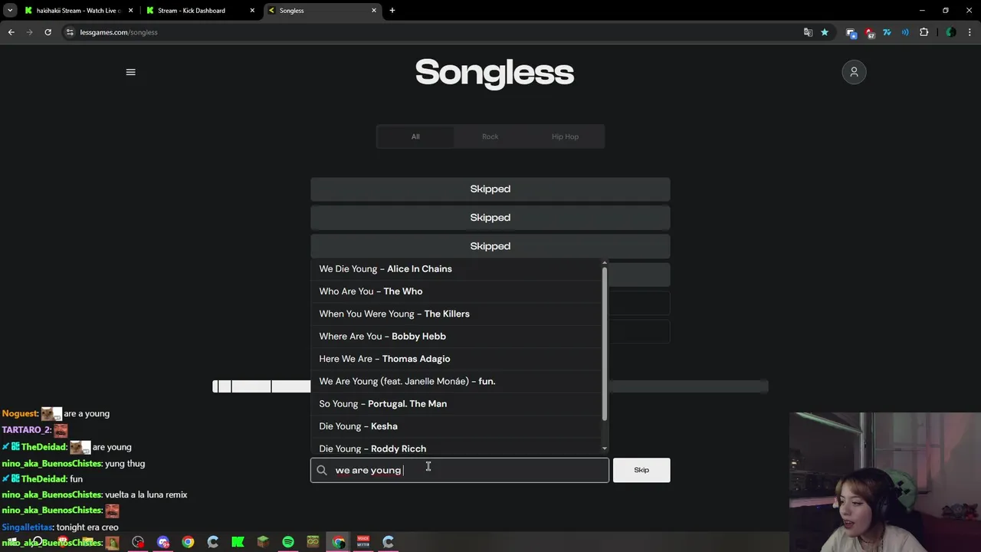Image resolution: width=981 pixels, height=552 pixels.
Task: Pick Where Are You - Bobby Hebb
Action: [x=458, y=336]
